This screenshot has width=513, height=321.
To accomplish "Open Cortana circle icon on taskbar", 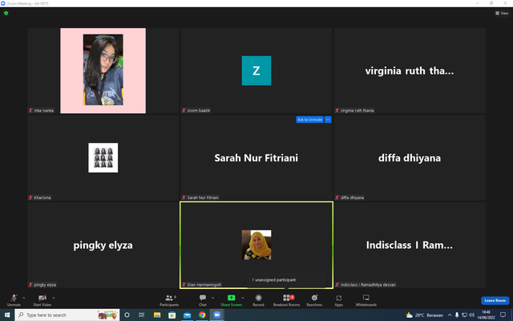I will (x=127, y=315).
